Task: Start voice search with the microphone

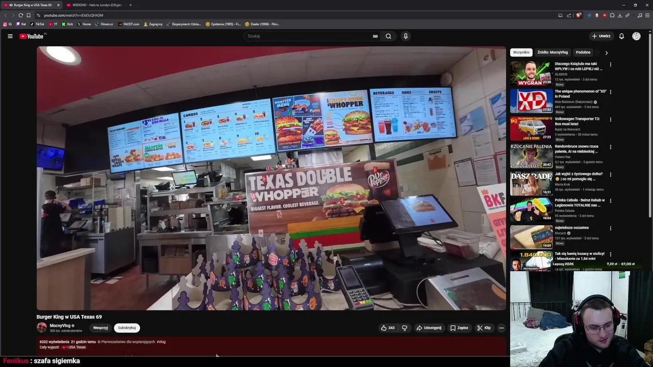Action: click(x=406, y=36)
